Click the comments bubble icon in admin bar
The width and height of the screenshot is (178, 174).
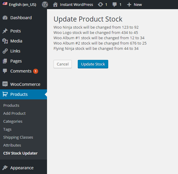coord(115,4)
